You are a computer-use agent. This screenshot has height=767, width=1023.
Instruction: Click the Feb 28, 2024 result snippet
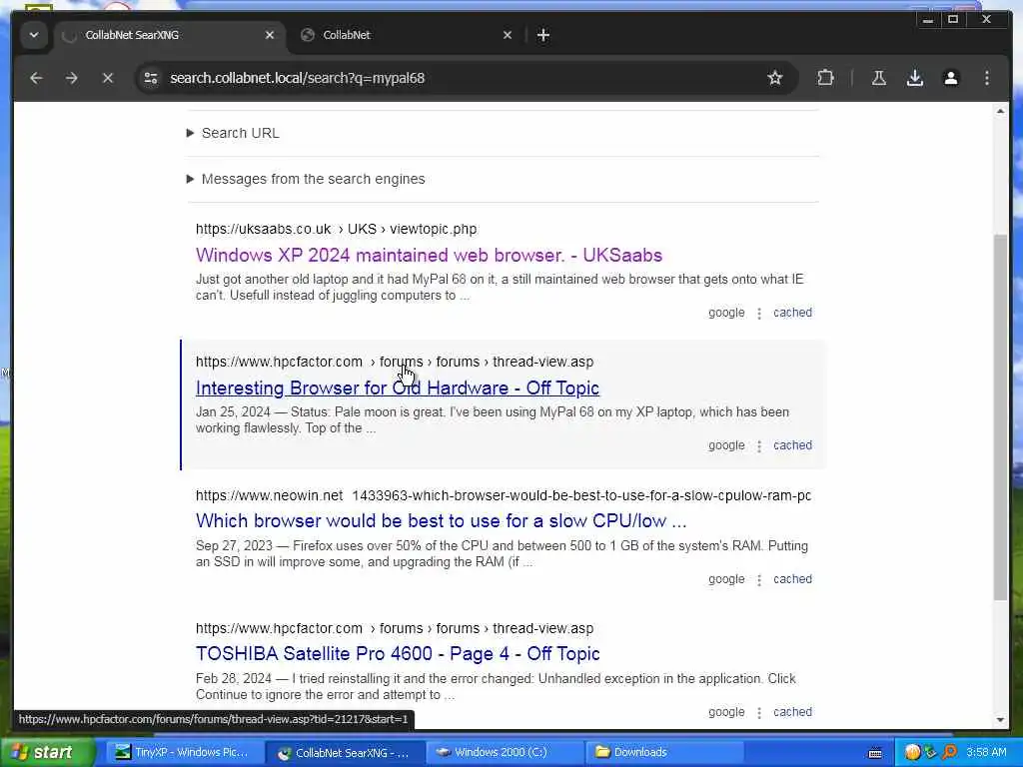coord(496,687)
